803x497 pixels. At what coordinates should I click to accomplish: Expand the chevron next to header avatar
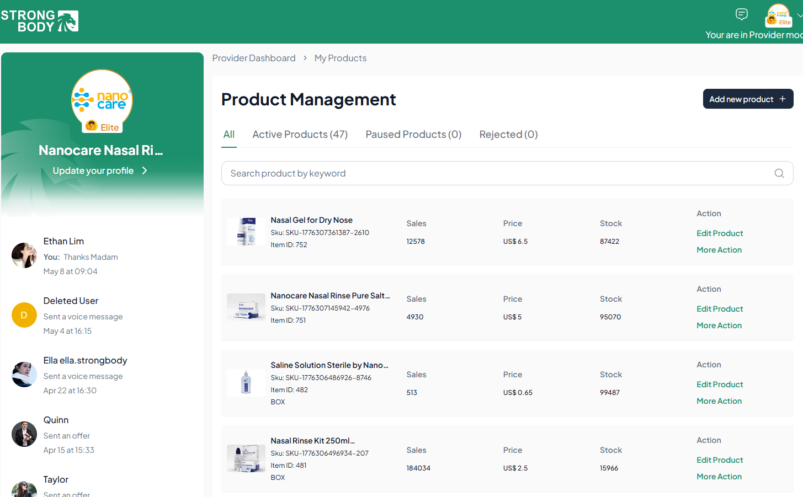point(800,15)
